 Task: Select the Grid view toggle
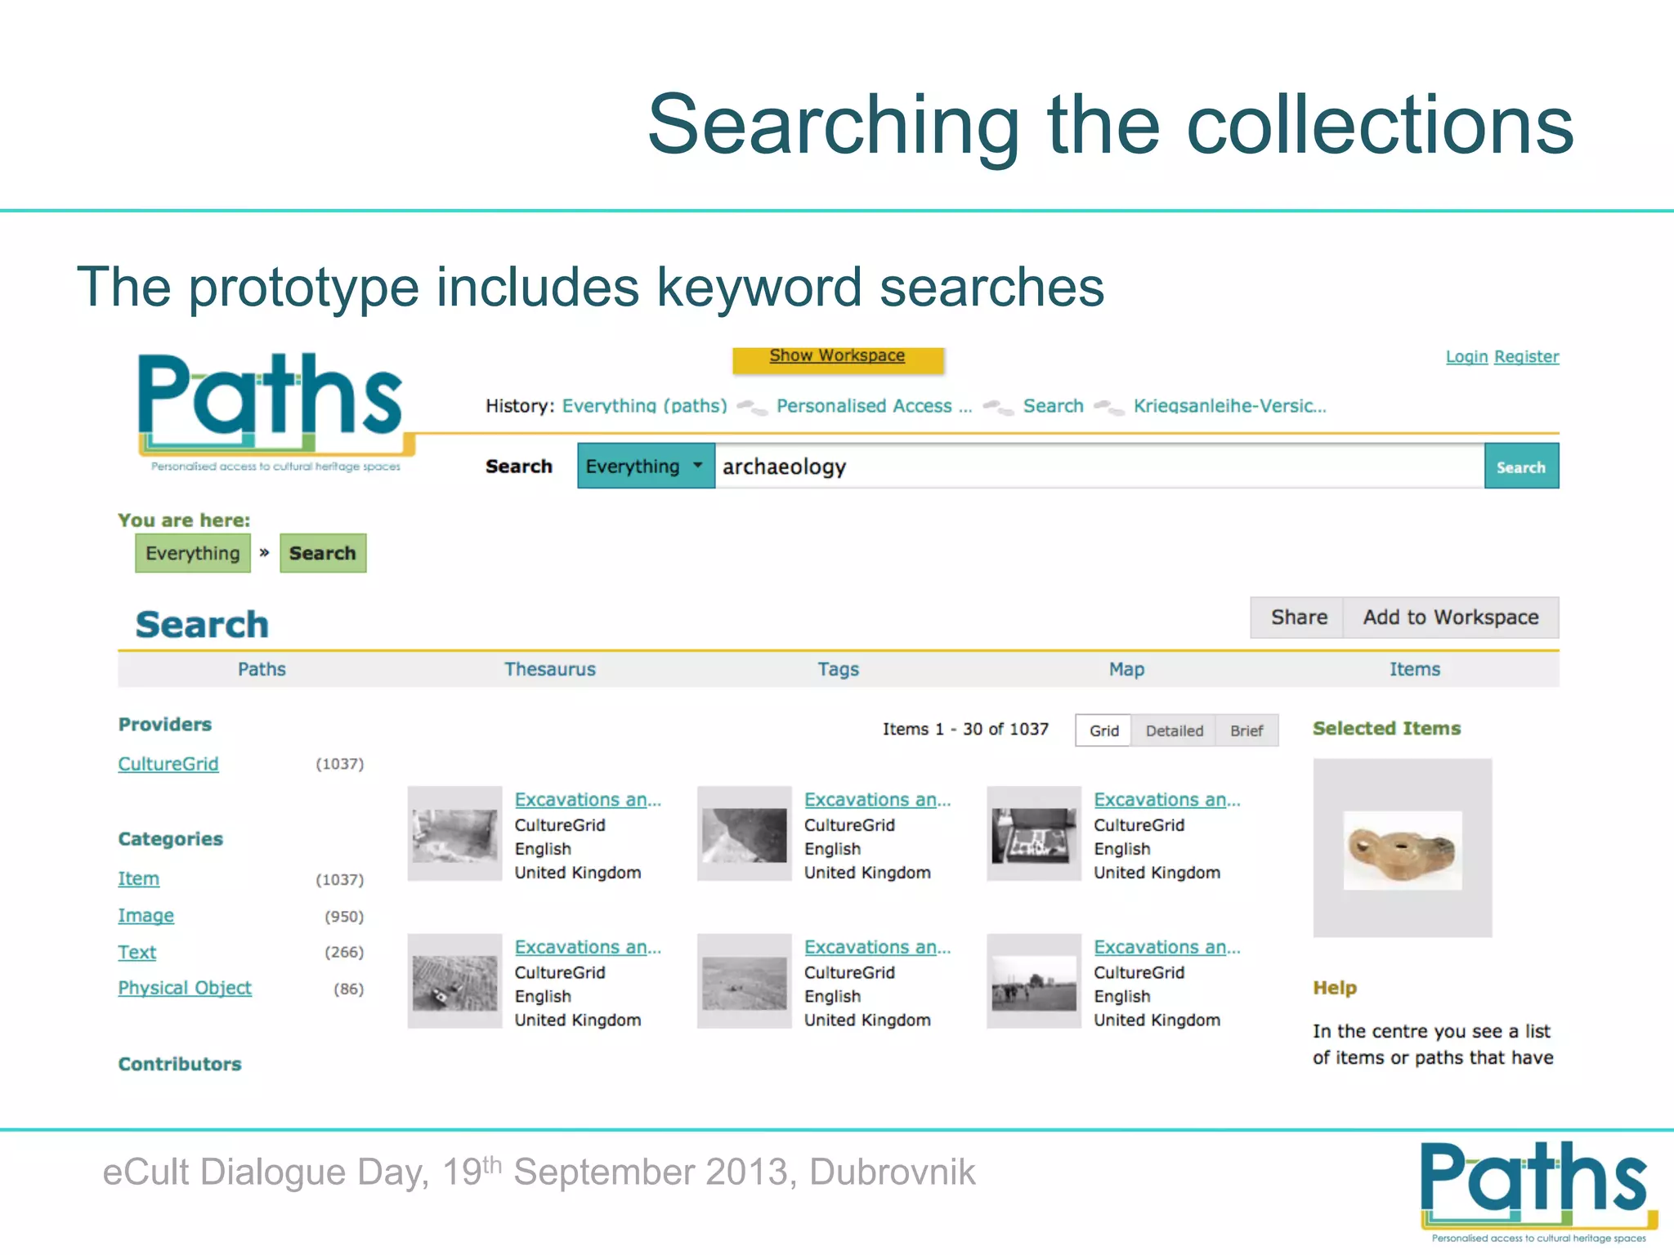point(1103,730)
